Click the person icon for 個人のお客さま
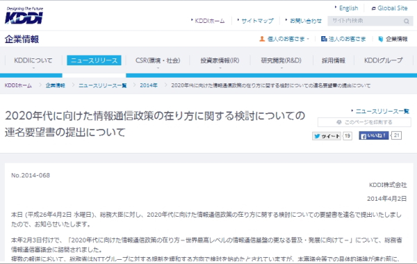The image size is (417, 264). pos(262,39)
